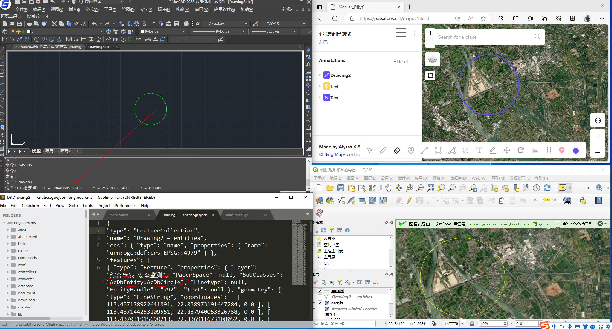Viewport: 612px width, 329px height.
Task: Switch to the mapus.html tab
Action: point(119,215)
